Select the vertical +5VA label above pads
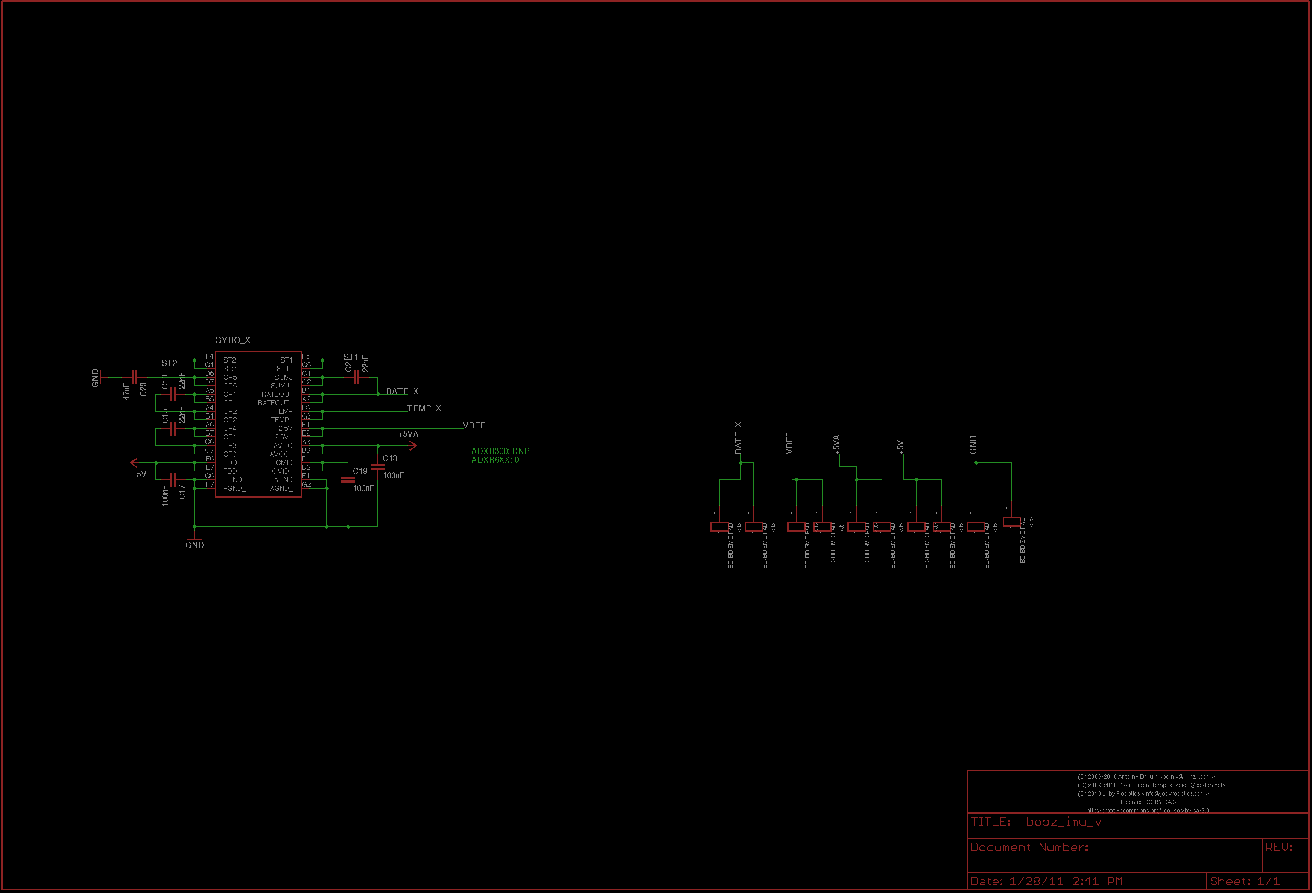The height and width of the screenshot is (893, 1312). click(836, 445)
